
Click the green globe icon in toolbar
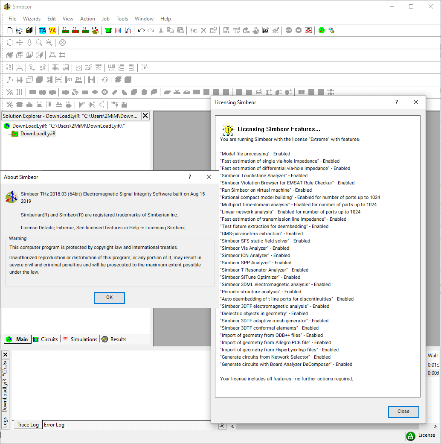(322, 30)
